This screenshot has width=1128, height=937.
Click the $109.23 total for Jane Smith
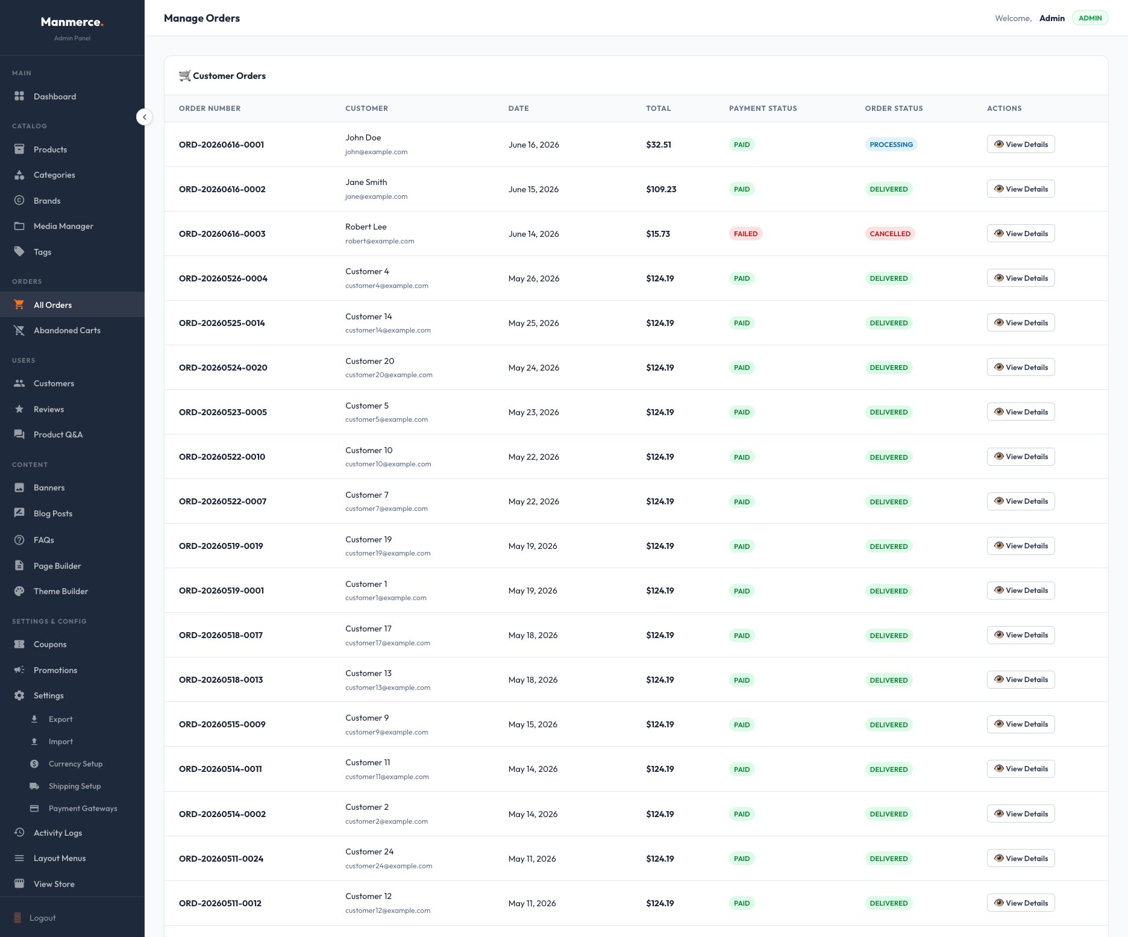tap(661, 189)
